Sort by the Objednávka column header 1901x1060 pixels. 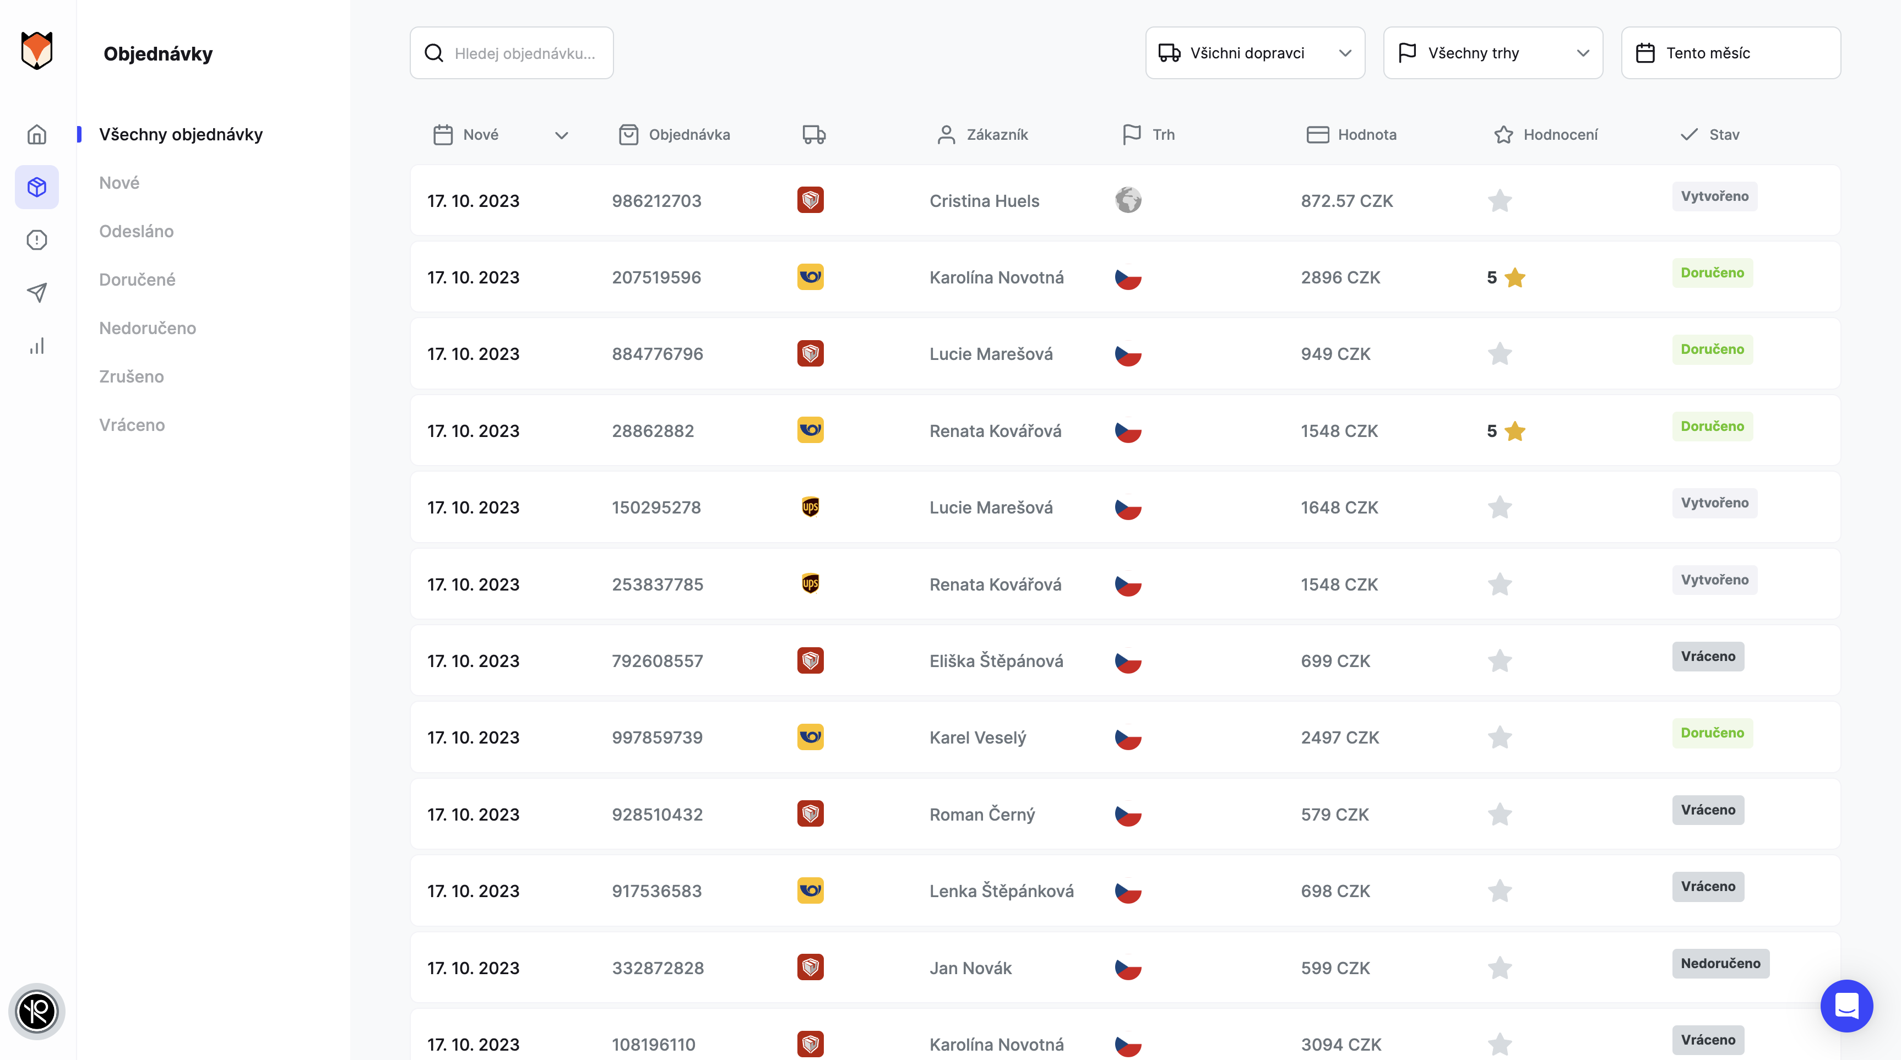[x=674, y=134]
